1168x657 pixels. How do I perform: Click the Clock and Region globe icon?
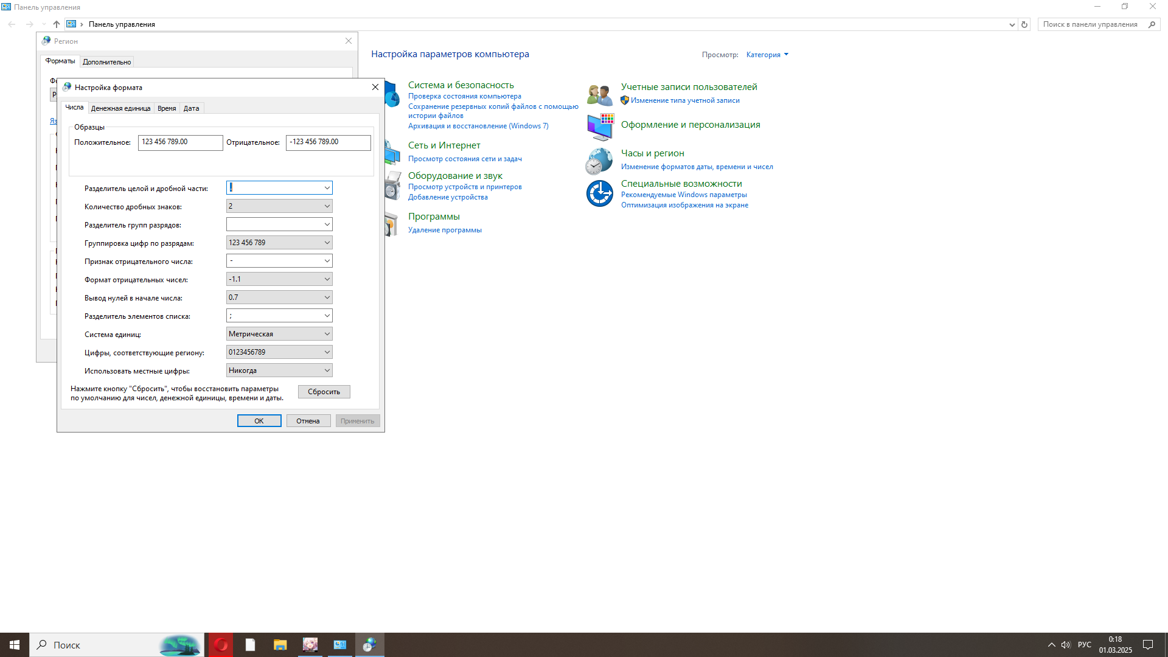pos(599,161)
